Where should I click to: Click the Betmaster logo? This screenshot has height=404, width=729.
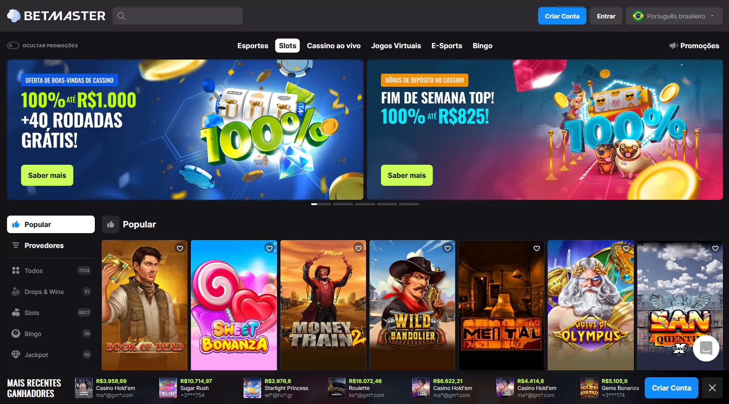pyautogui.click(x=56, y=16)
